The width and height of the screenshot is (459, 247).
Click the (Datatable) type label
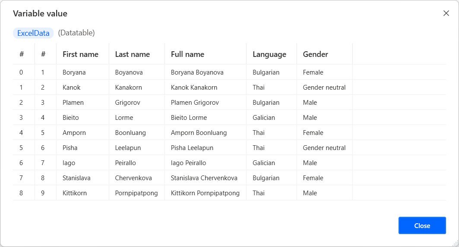point(76,33)
